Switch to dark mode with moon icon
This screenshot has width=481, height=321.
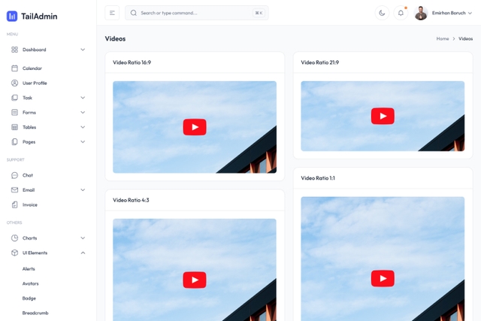click(382, 13)
